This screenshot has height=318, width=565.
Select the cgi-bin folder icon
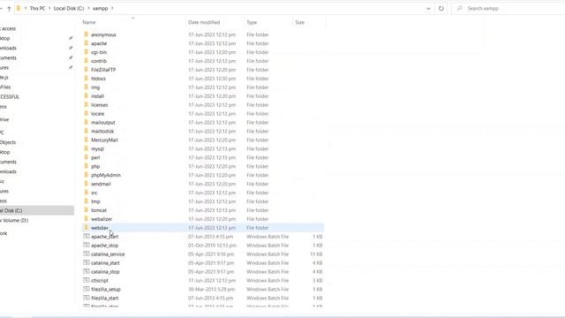(87, 52)
